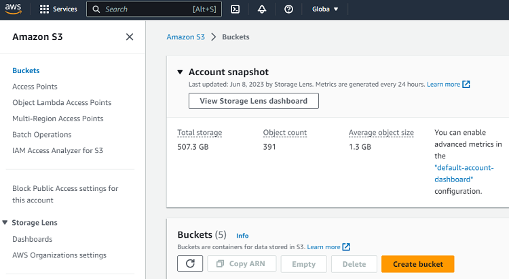The height and width of the screenshot is (279, 509).
Task: Close the Amazon S3 sidebar panel
Action: pyautogui.click(x=130, y=37)
